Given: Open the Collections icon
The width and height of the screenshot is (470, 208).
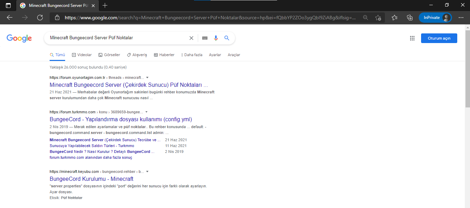Looking at the screenshot, I should [410, 18].
